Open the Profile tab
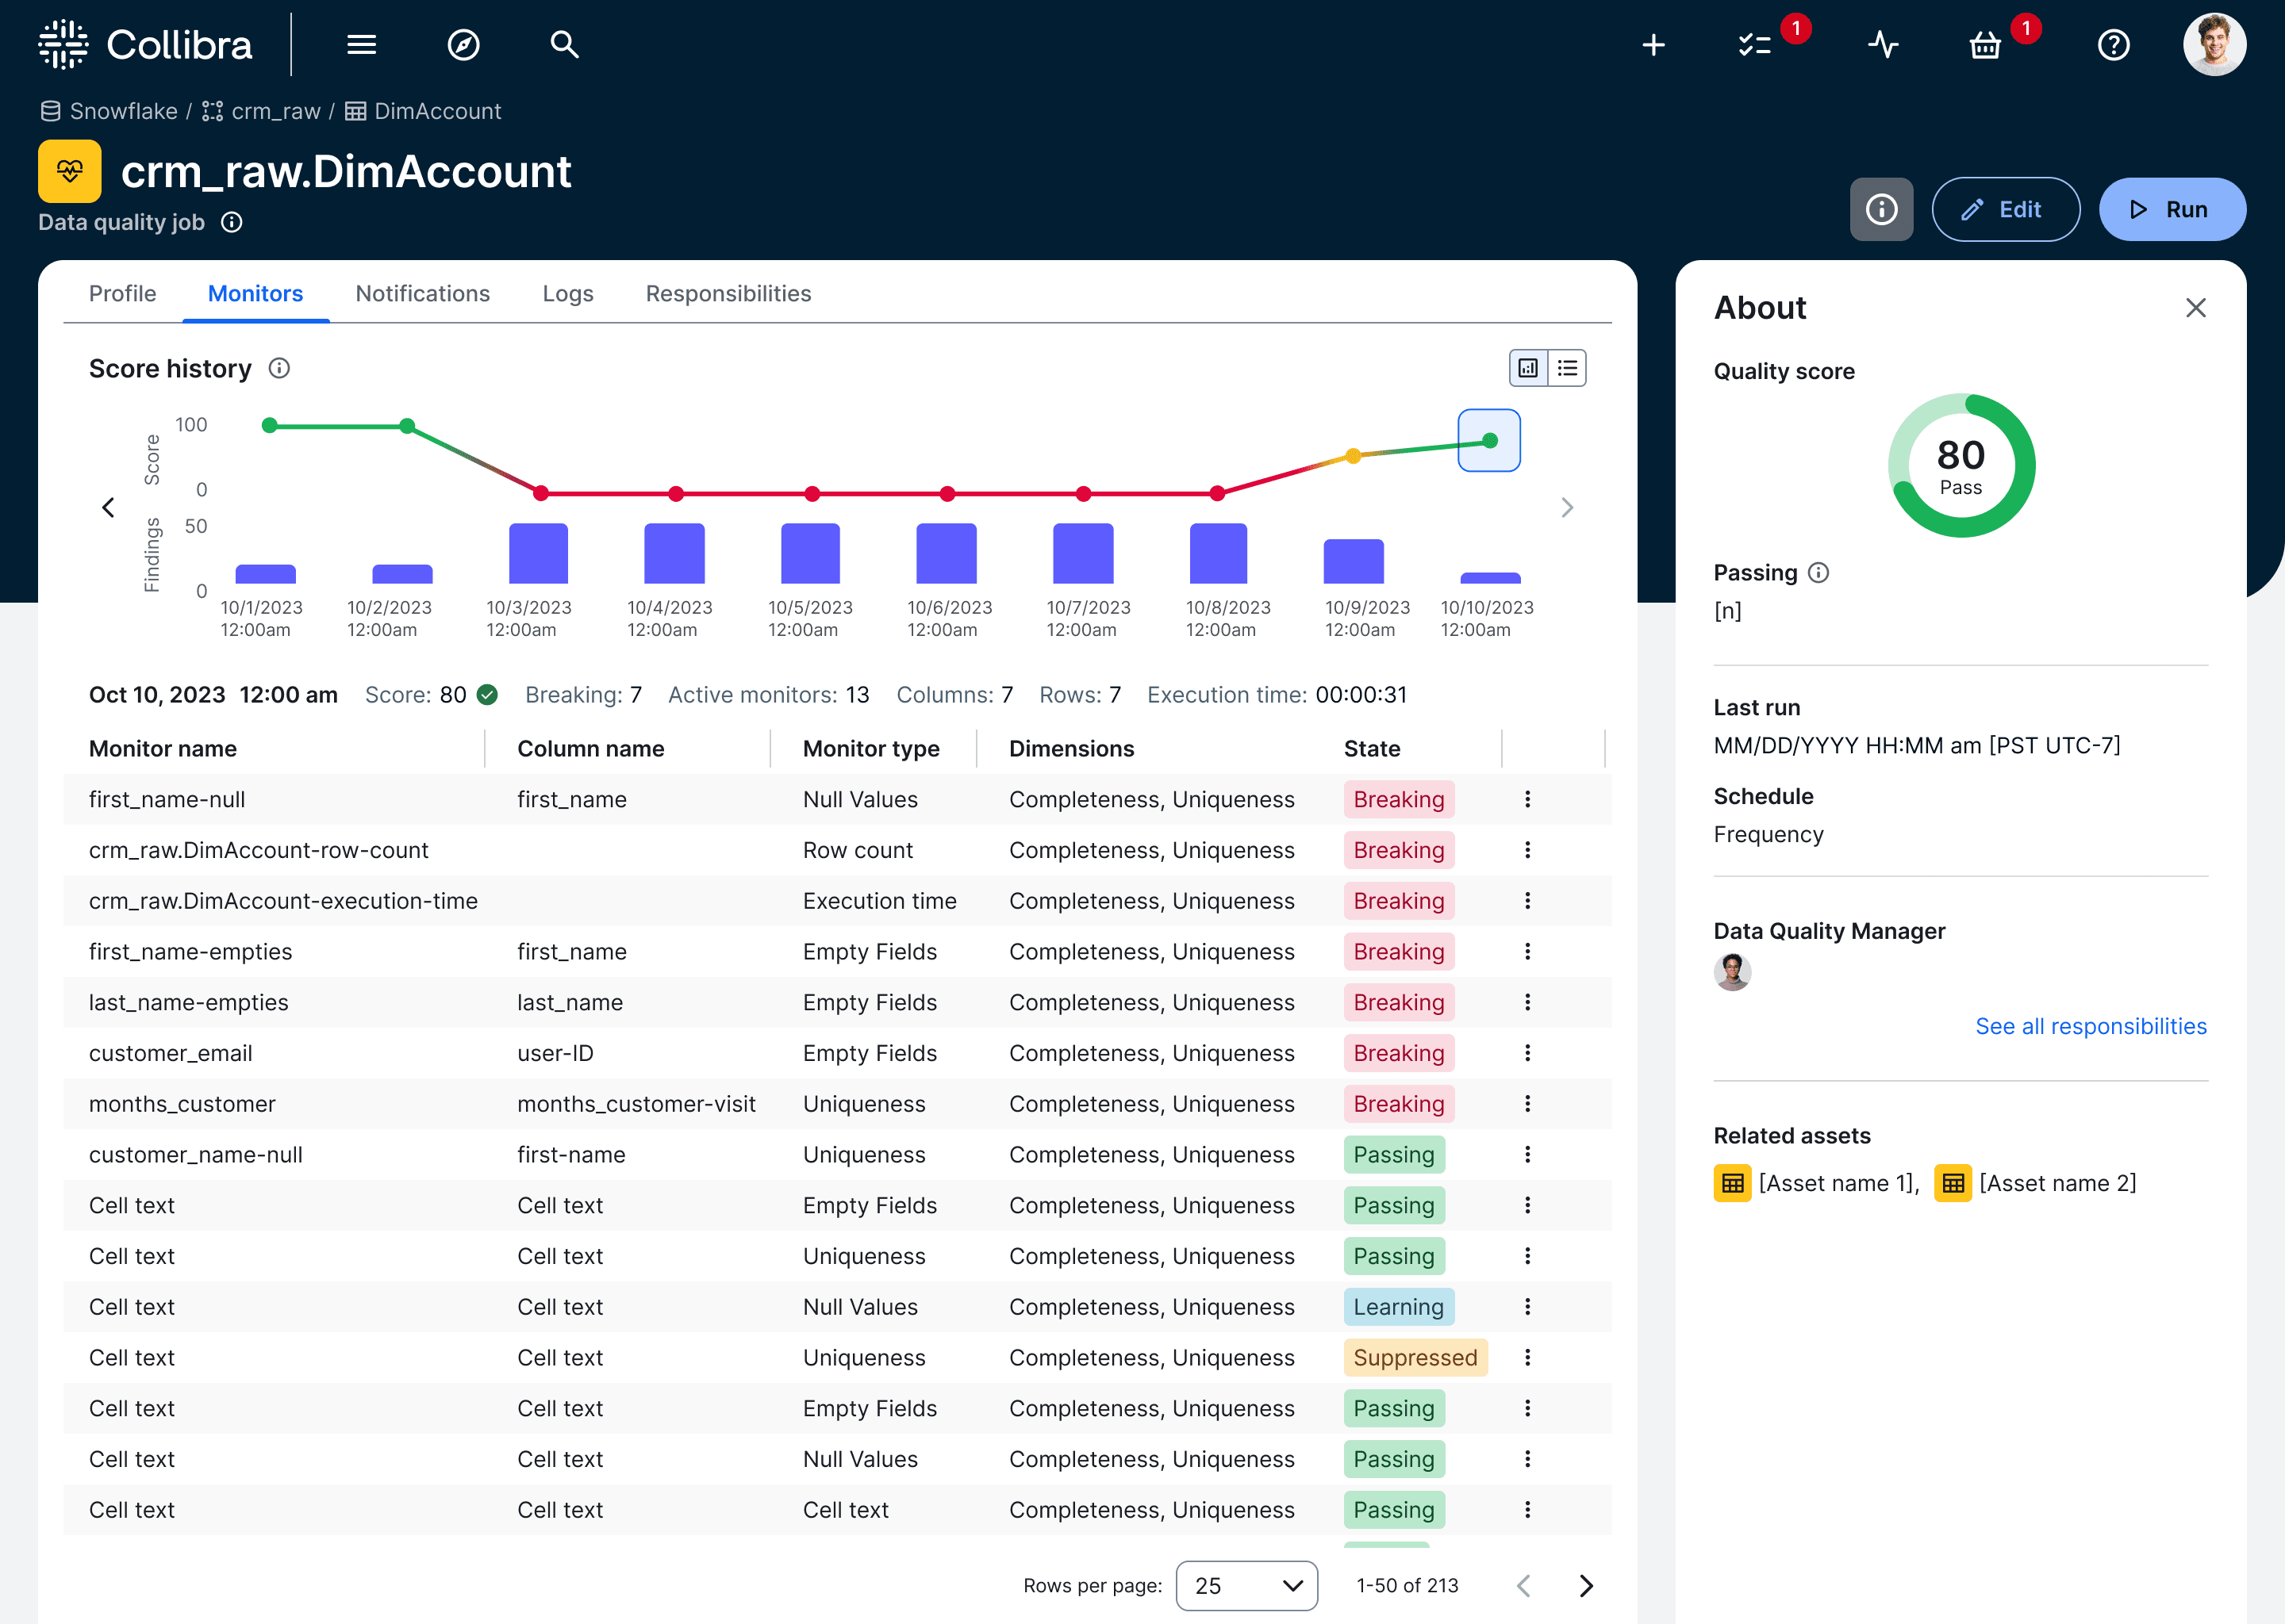The image size is (2285, 1624). click(122, 293)
